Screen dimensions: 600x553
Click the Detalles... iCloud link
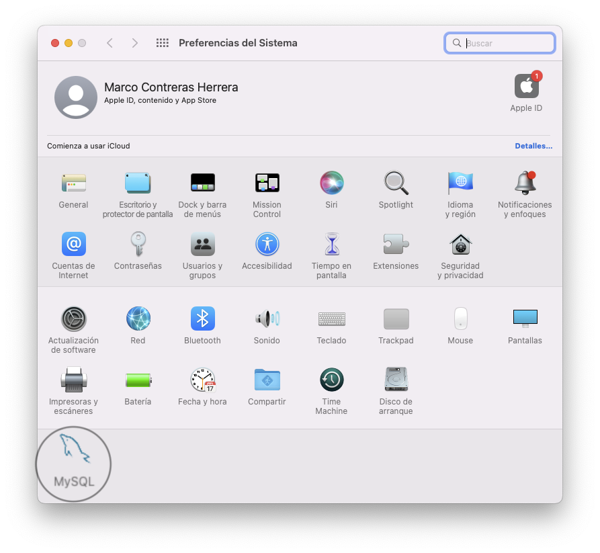tap(533, 146)
